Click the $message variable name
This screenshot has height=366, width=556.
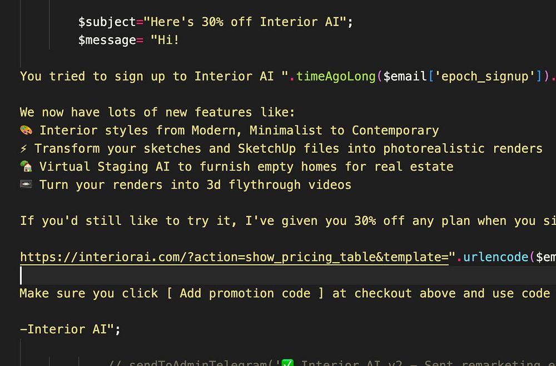point(107,40)
